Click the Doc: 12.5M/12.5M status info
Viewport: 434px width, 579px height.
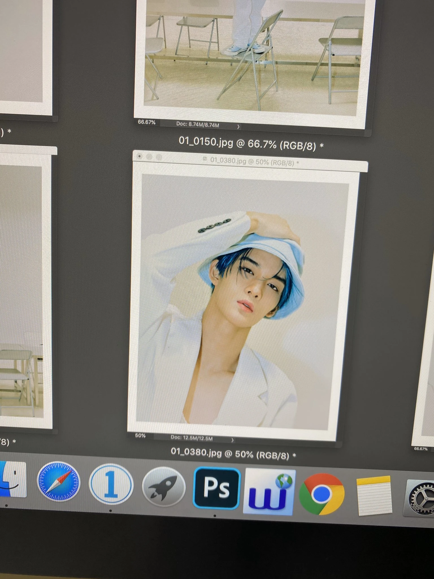(x=192, y=438)
